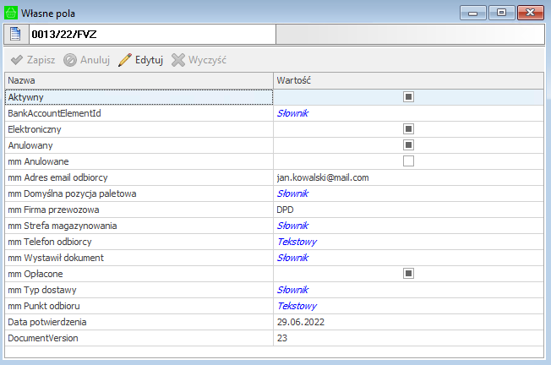Toggle the mm Opłacone checkbox
The image size is (551, 365).
[x=408, y=274]
